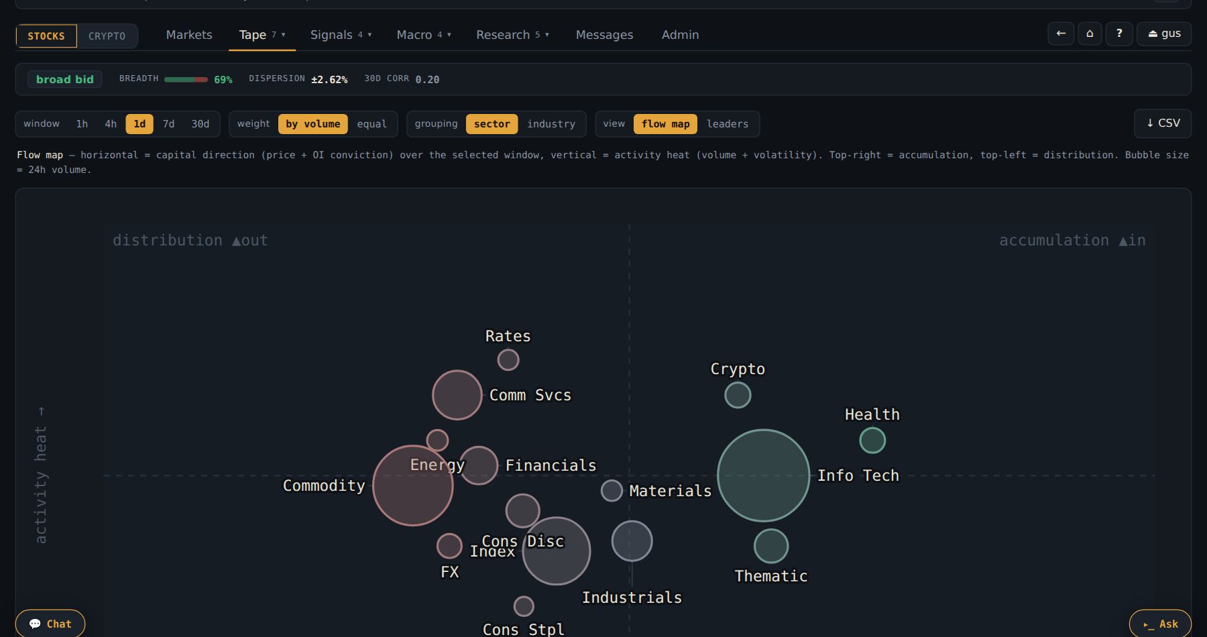Click the Materials bubble
Viewport: 1207px width, 637px height.
coord(612,491)
